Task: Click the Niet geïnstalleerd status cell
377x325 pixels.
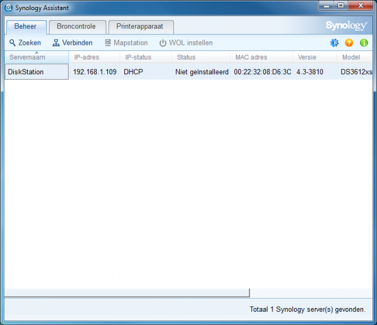Action: click(202, 72)
